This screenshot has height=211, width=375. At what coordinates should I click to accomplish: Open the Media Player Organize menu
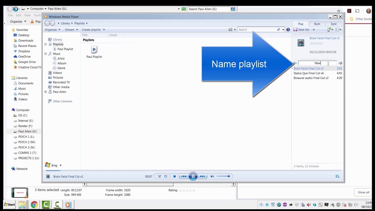(x=52, y=30)
